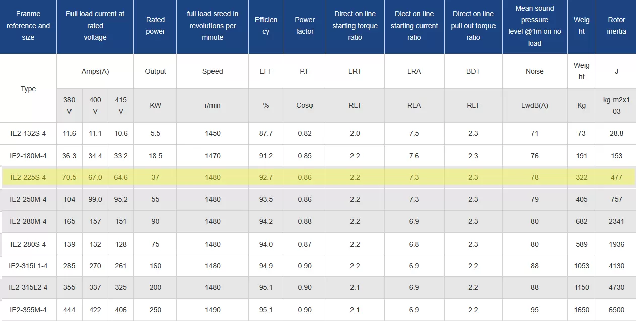Screen dimensions: 636x321
Task: Select the 'LwdB(A)' unit cell
Action: 535,105
